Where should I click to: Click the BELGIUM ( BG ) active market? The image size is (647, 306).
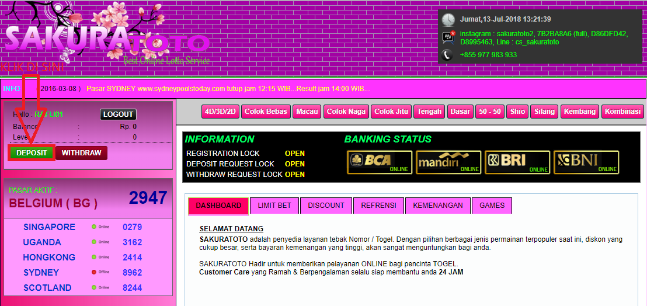53,203
